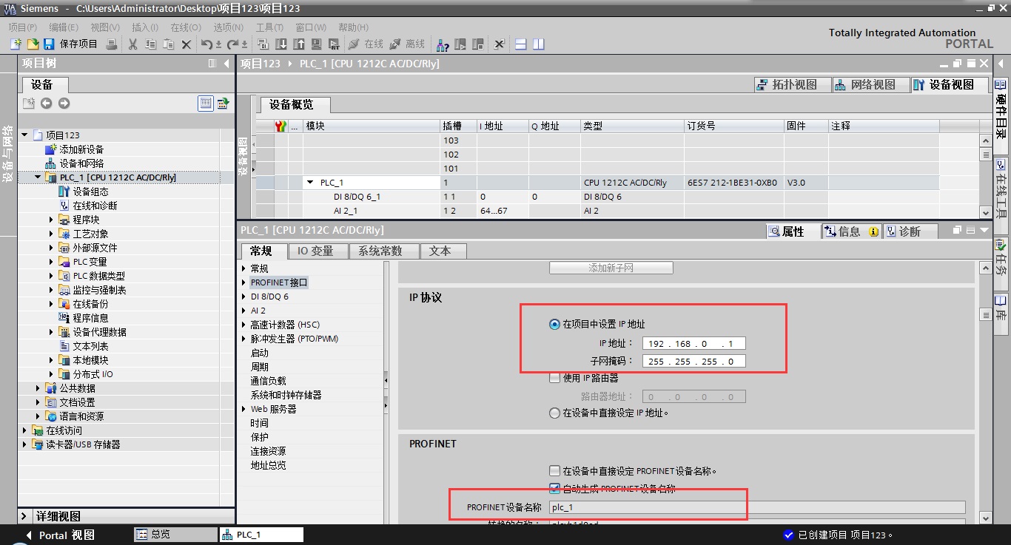Click the Portal 视图 button
The image size is (1011, 545).
point(59,535)
